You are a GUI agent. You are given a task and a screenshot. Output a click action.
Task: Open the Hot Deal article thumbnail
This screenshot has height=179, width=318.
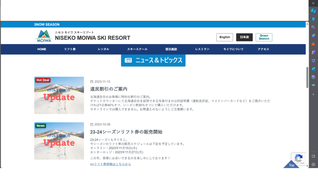[59, 95]
